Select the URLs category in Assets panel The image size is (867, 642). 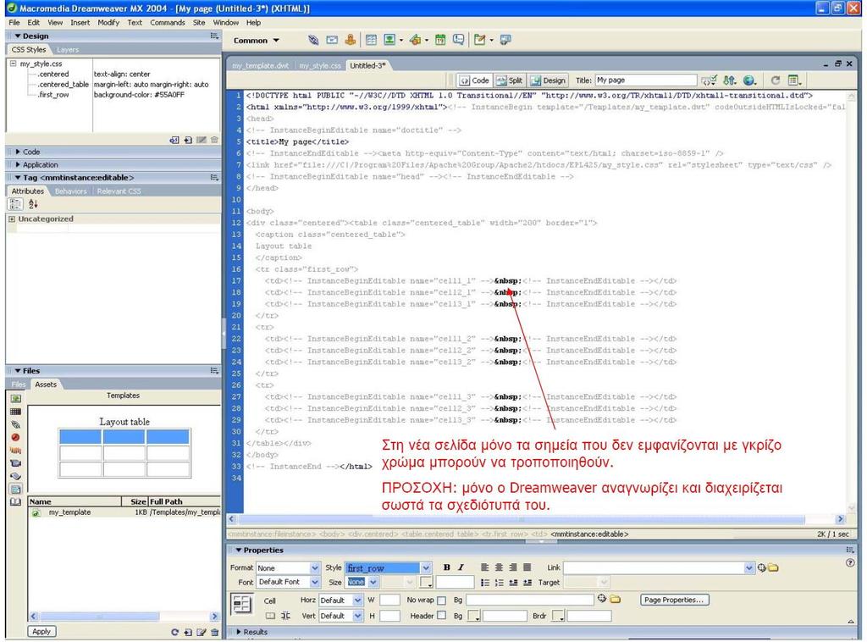[16, 424]
